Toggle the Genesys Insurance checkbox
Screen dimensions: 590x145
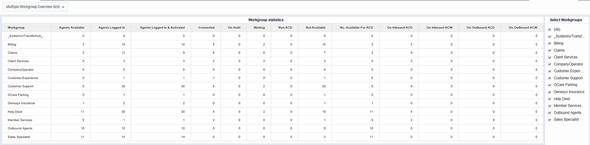pos(550,92)
